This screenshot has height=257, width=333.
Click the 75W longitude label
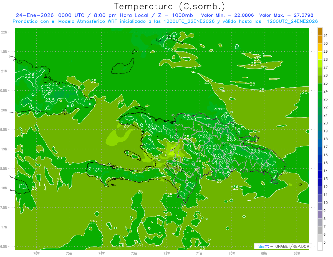pos(69,253)
